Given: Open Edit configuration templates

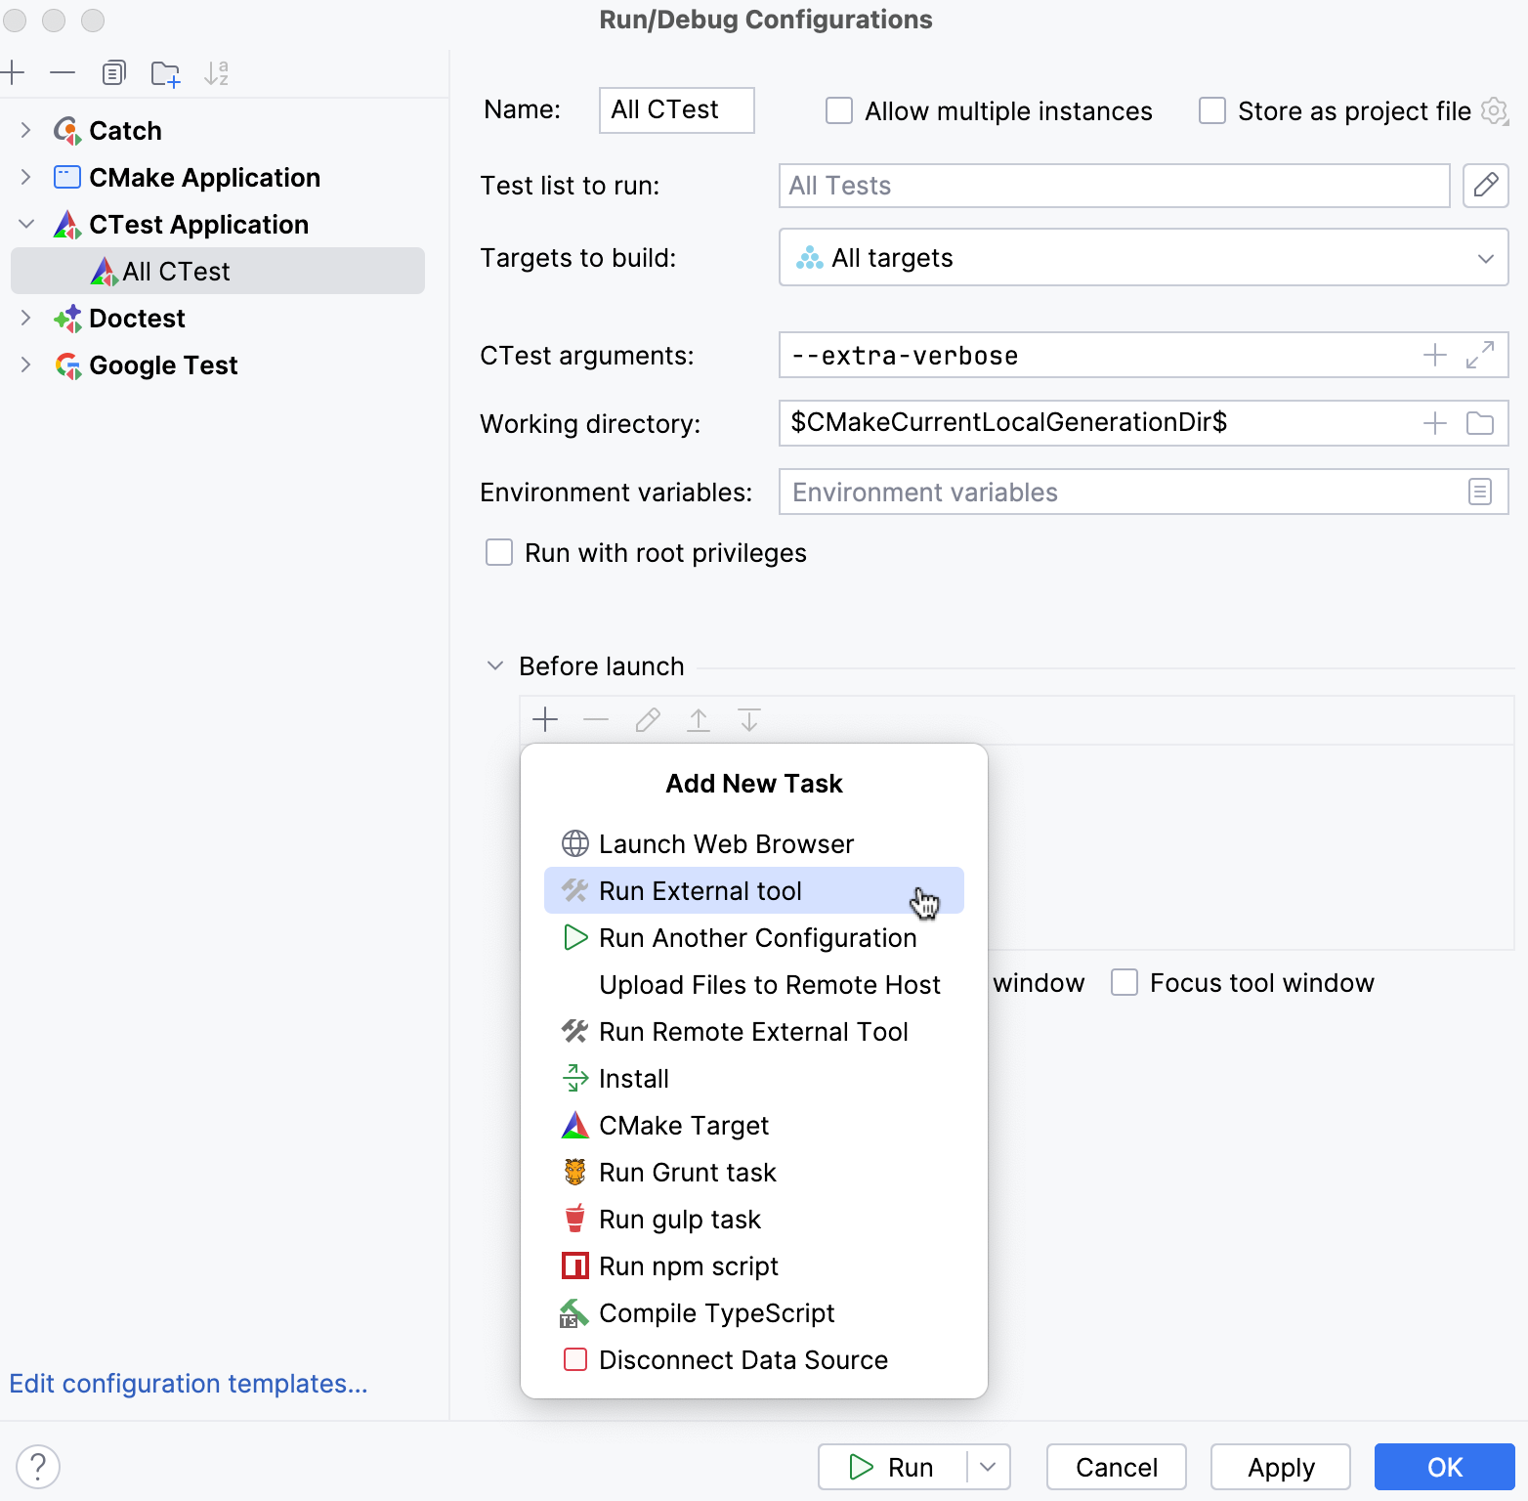Looking at the screenshot, I should pyautogui.click(x=189, y=1383).
